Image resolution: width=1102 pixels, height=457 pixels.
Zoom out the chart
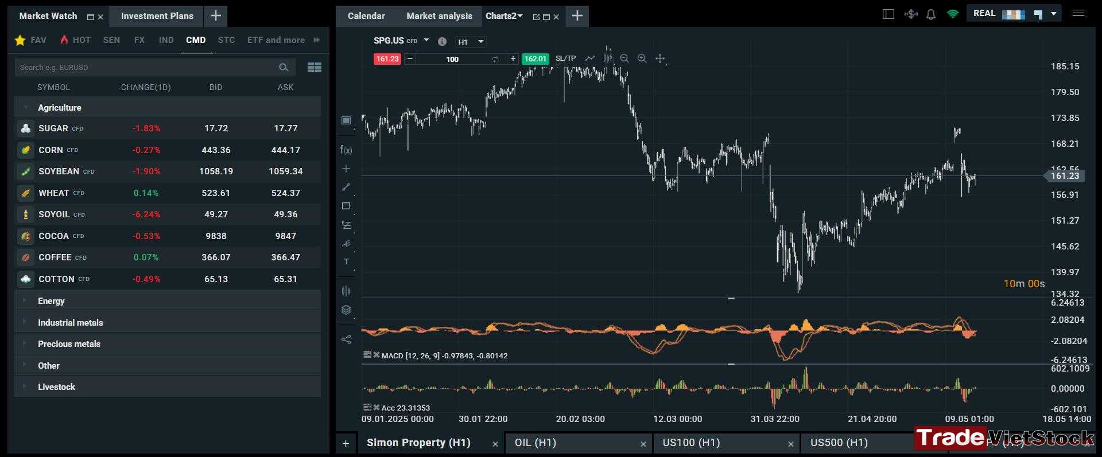(x=624, y=58)
